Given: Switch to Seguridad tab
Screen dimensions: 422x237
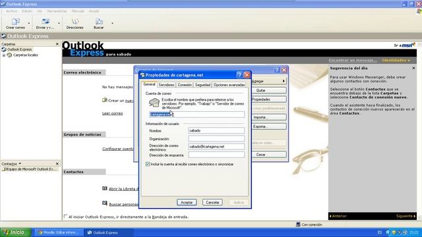Looking at the screenshot, I should [202, 85].
